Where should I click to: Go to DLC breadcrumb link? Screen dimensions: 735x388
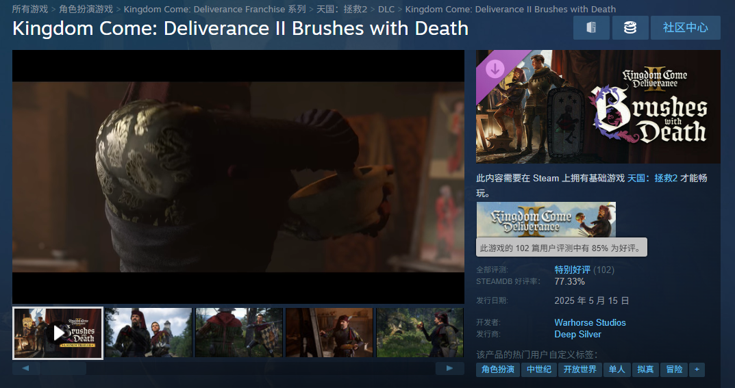pos(386,9)
